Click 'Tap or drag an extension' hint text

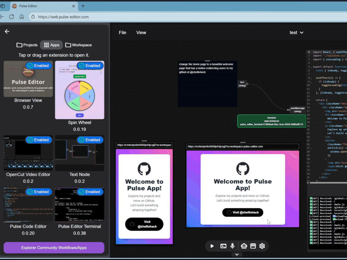pos(54,55)
